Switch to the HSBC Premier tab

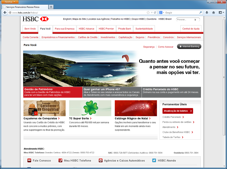tap(106, 29)
